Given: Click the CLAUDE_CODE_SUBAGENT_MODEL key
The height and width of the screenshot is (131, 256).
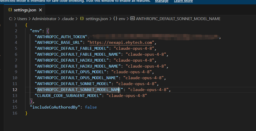Looking at the screenshot, I should coord(68,95).
